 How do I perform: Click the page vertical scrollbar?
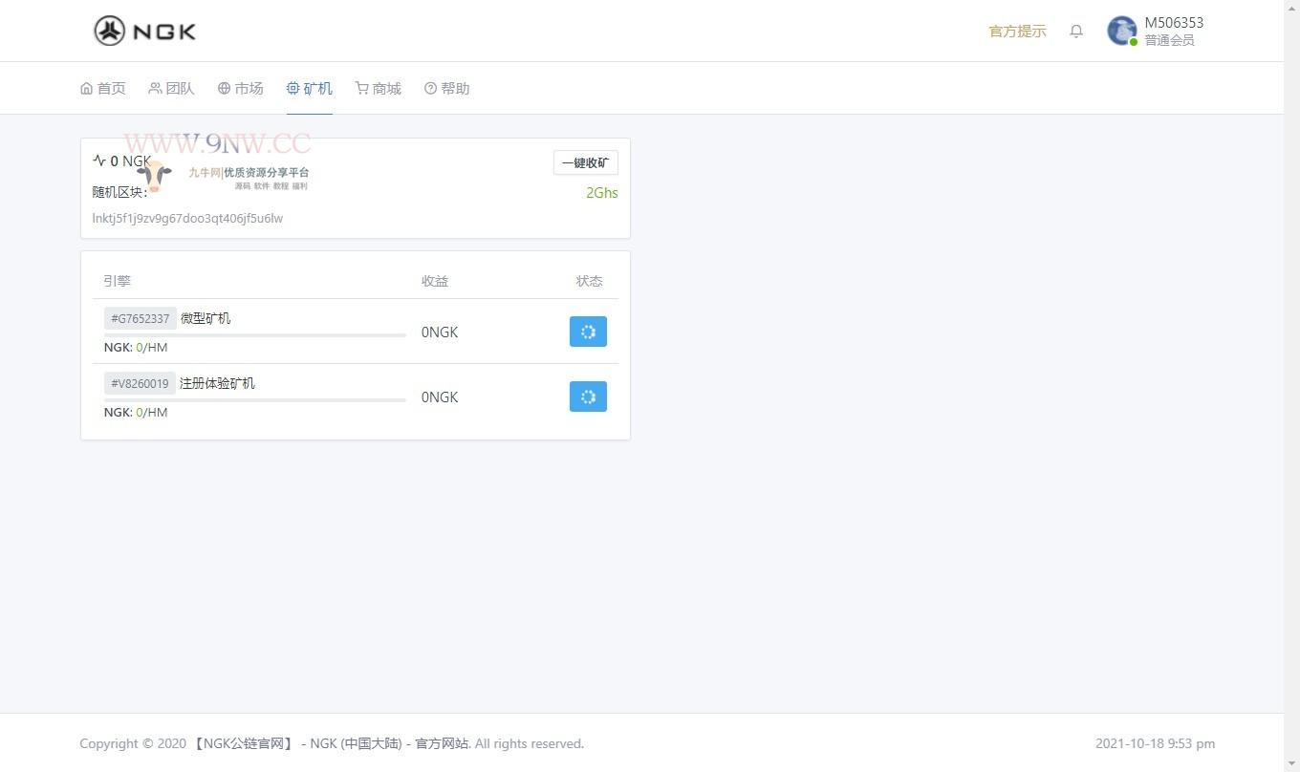[1291, 386]
